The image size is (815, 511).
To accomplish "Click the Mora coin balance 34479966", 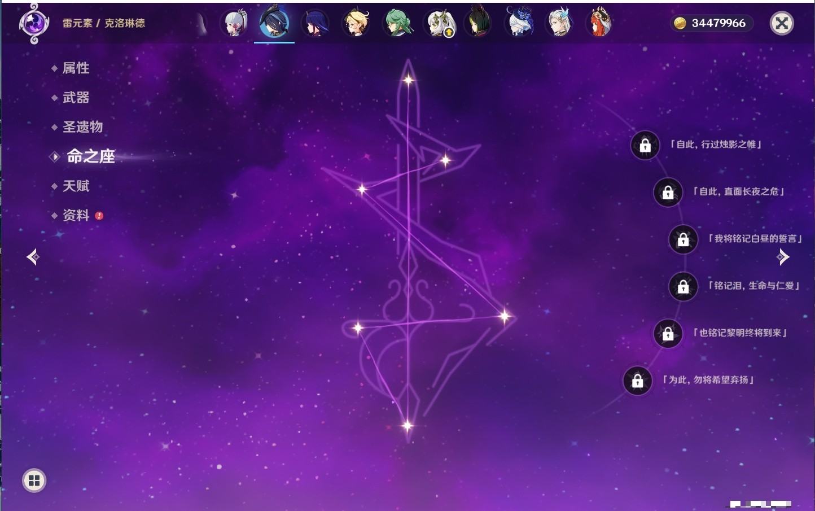I will (x=712, y=23).
